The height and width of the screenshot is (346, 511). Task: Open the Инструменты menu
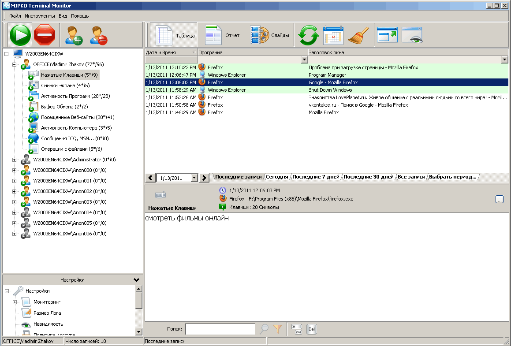click(40, 16)
